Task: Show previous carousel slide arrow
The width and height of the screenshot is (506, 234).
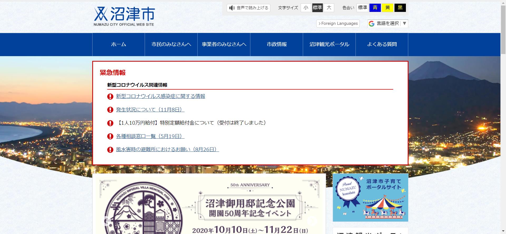Action: point(106,221)
